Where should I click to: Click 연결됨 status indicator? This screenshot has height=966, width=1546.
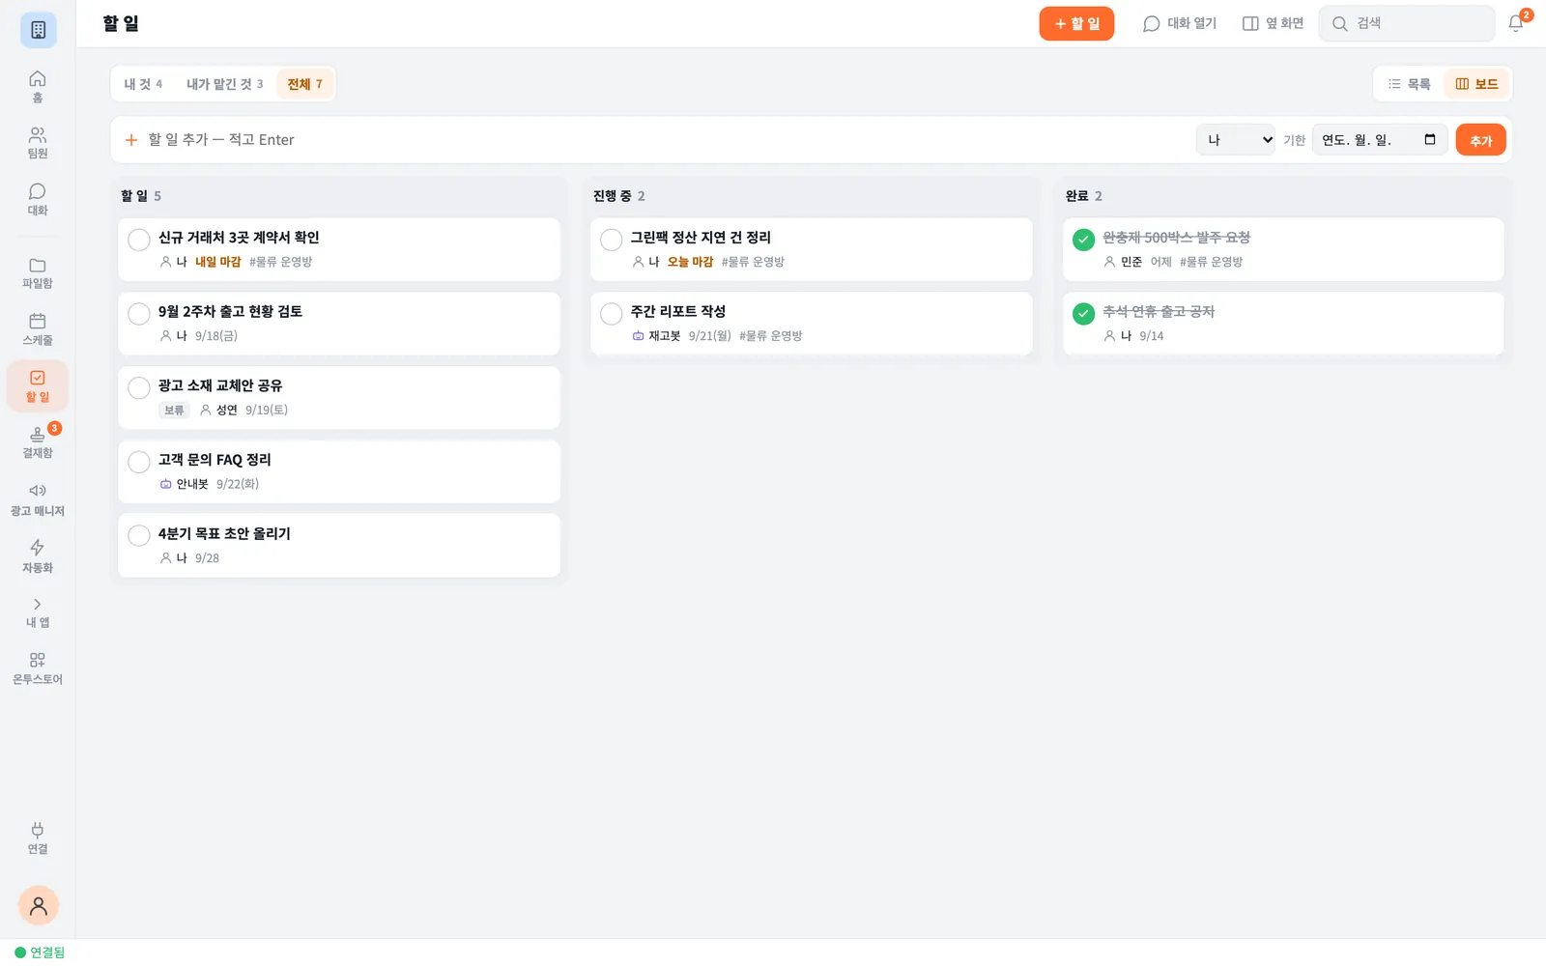coord(40,952)
